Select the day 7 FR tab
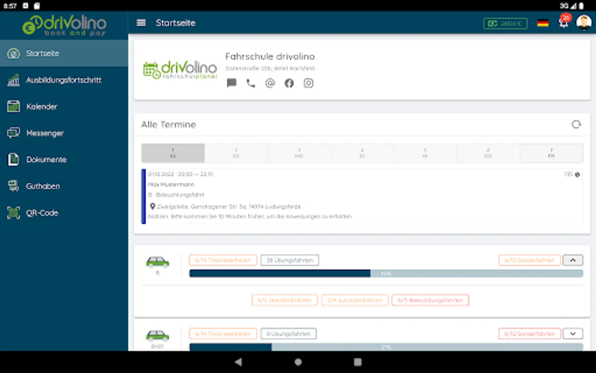 coord(551,153)
